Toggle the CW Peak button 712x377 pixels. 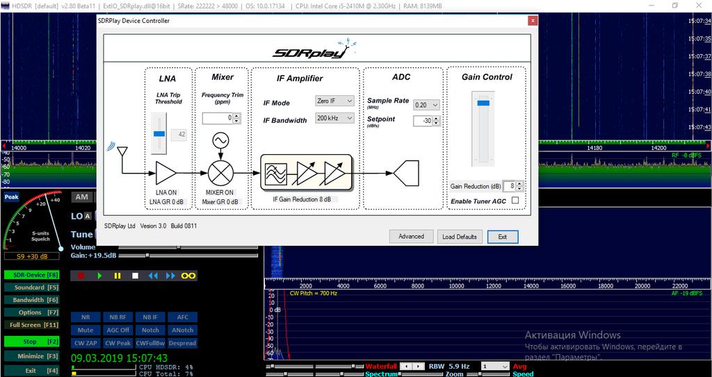tap(118, 344)
